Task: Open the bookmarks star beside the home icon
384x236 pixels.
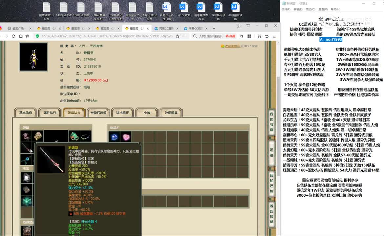Action: [28, 36]
